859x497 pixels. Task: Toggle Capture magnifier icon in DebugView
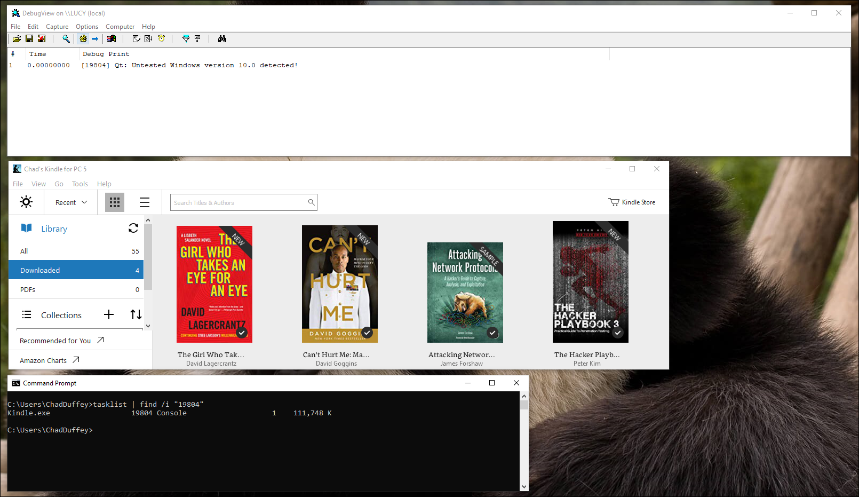pyautogui.click(x=66, y=38)
